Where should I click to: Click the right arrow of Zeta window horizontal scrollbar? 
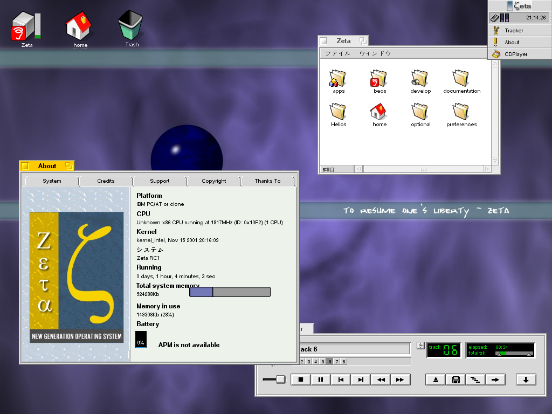tap(487, 169)
